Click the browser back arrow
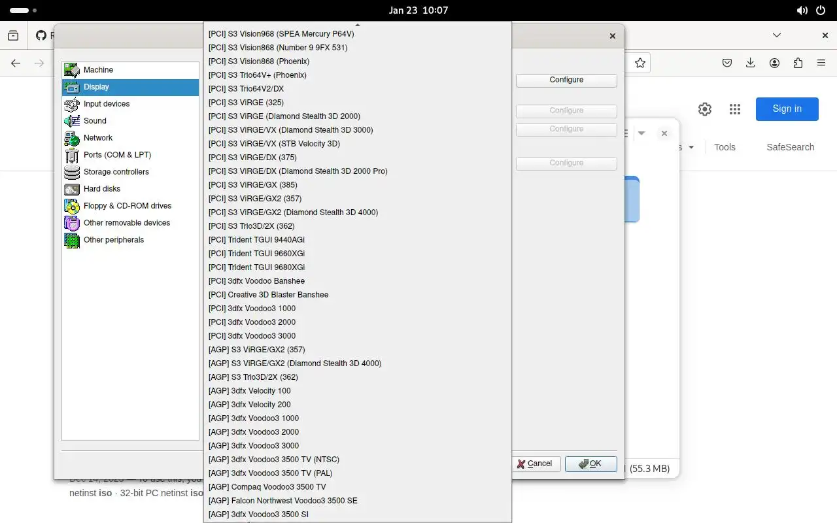 pos(16,63)
